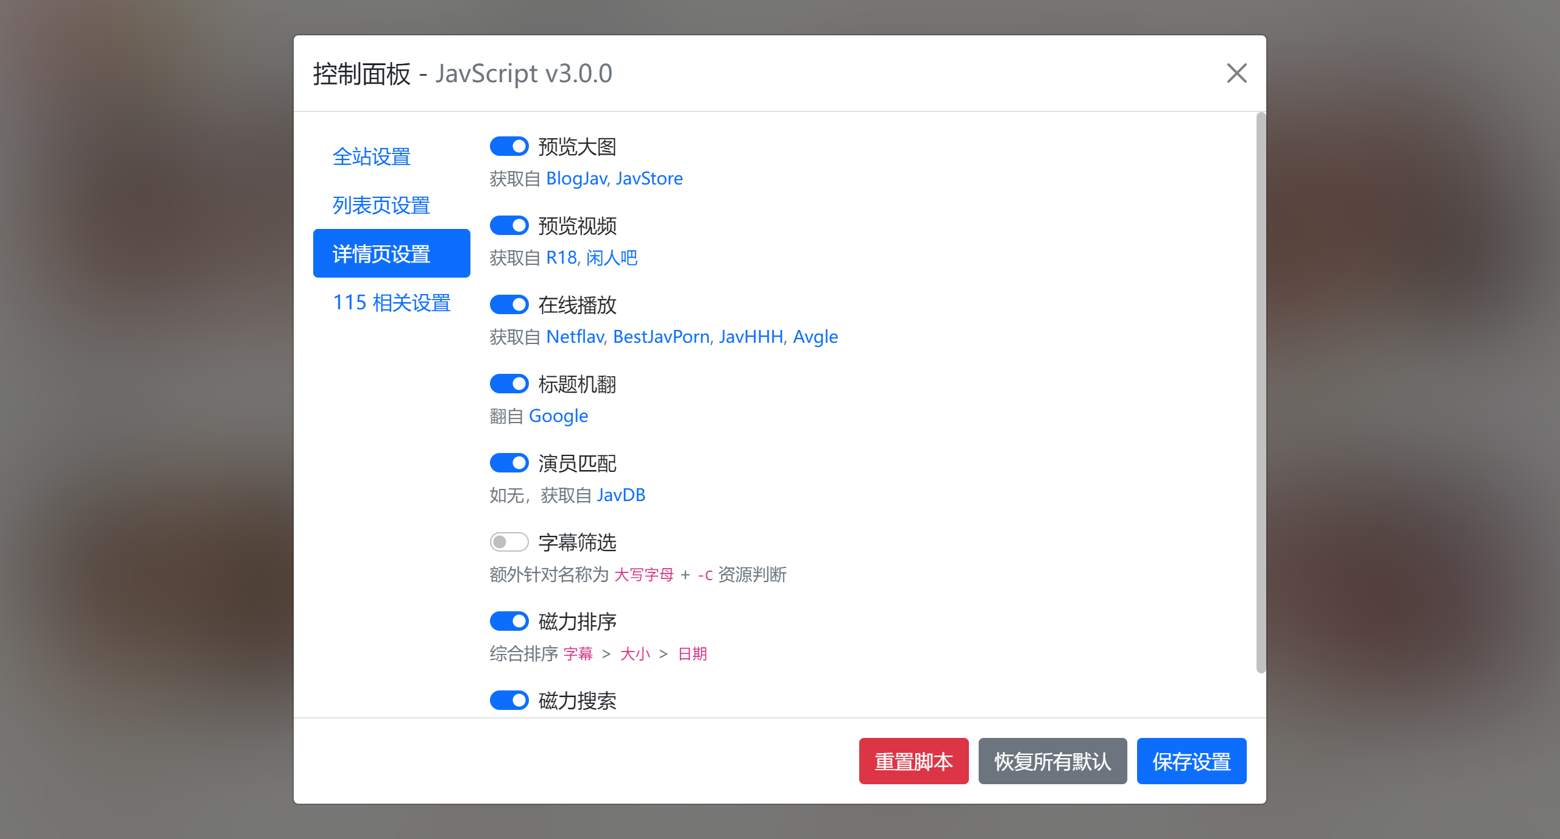
Task: Turn off the 标题机翻 switch
Action: tap(509, 384)
